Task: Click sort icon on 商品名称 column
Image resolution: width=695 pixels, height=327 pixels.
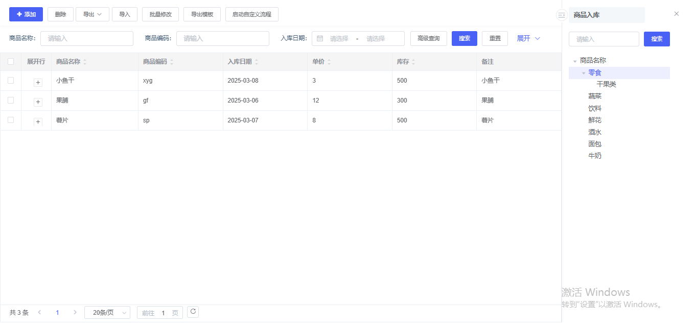Action: [x=85, y=62]
